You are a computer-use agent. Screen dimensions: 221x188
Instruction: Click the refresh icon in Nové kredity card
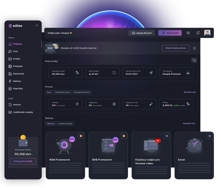(x=114, y=73)
